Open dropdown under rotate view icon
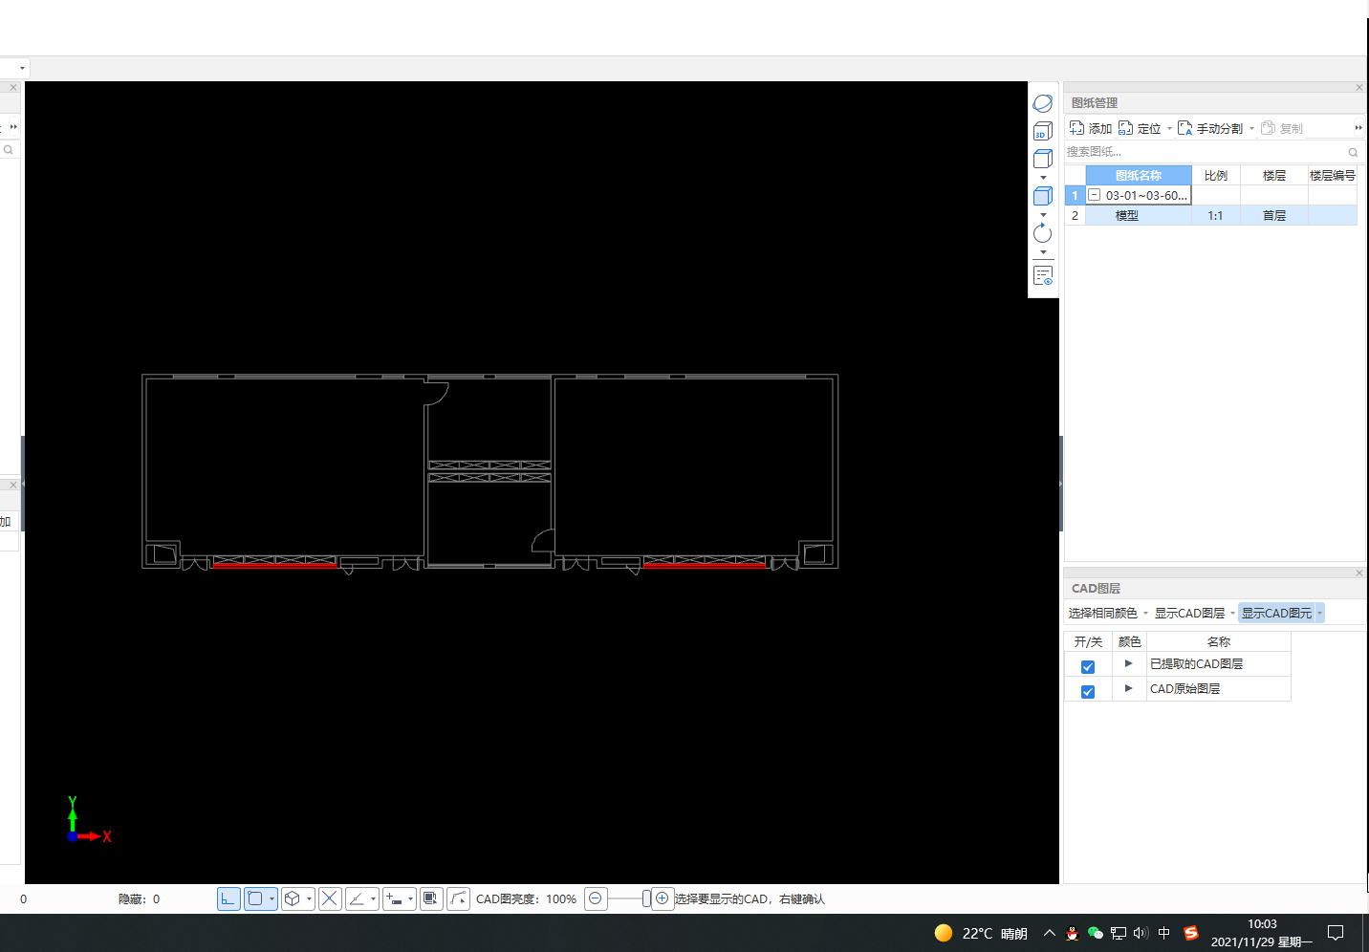The image size is (1369, 952). point(1043,252)
